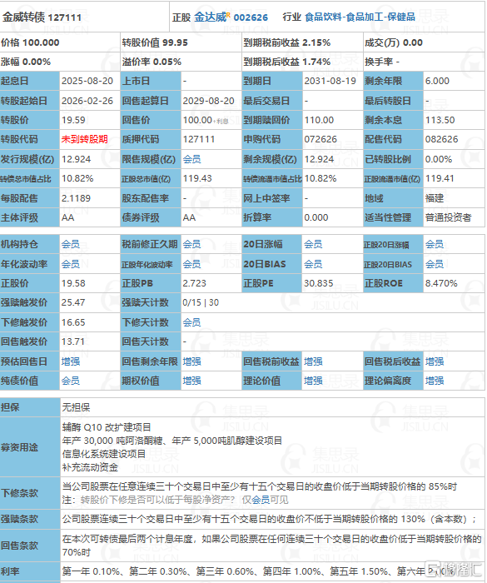Open the 食品饮料-食品加工-保健品 industry link

360,17
